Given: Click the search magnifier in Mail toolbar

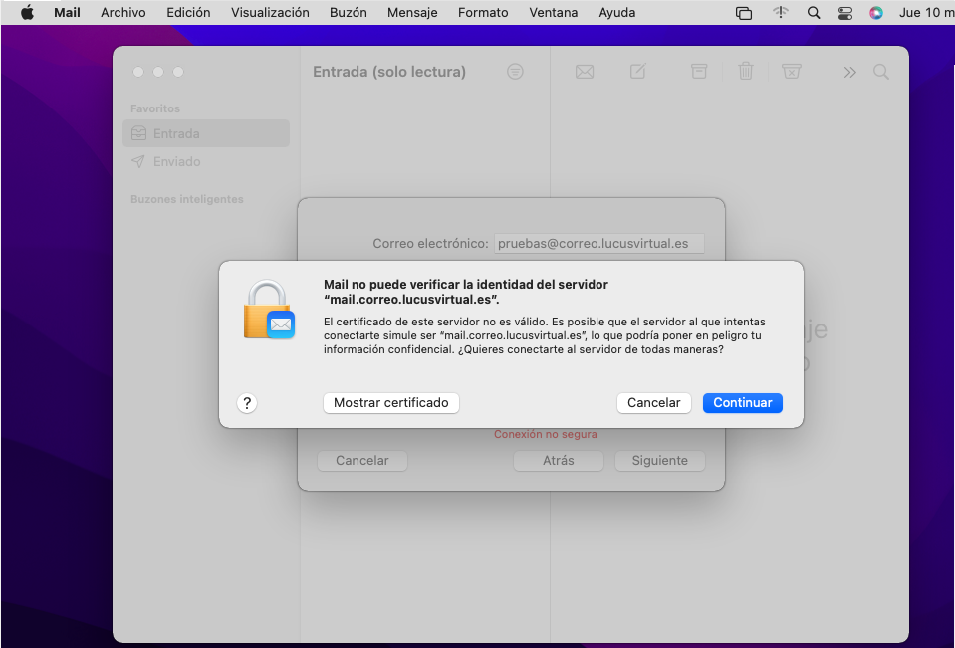Looking at the screenshot, I should (x=881, y=72).
